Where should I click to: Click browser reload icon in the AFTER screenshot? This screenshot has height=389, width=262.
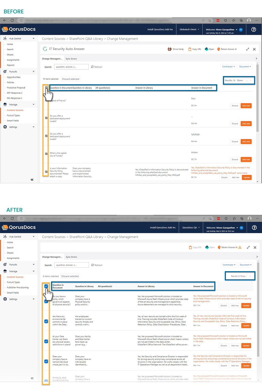(12, 218)
